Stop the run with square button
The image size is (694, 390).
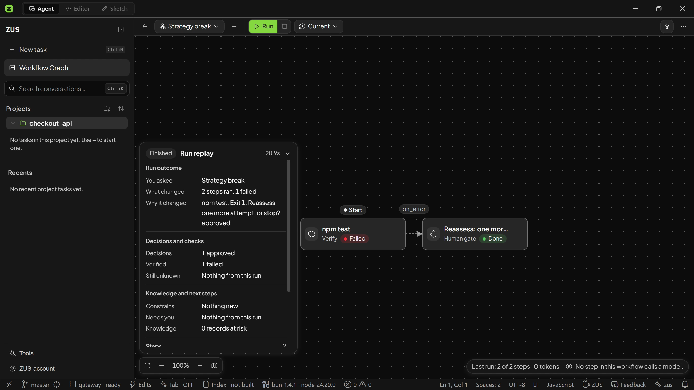[284, 26]
